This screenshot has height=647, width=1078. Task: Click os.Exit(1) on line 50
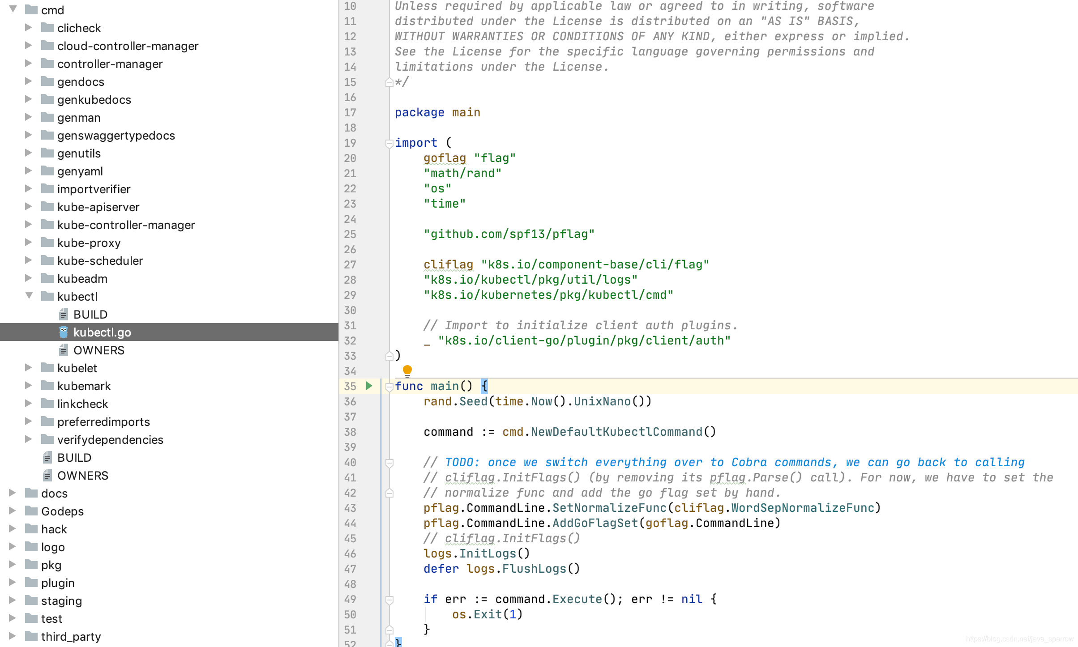[488, 614]
